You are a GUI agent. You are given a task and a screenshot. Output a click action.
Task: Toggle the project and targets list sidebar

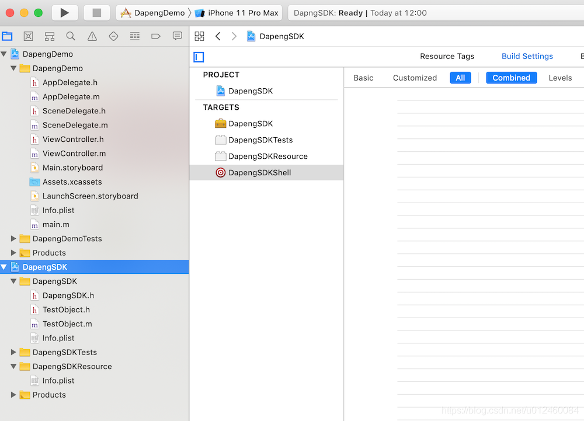click(199, 57)
